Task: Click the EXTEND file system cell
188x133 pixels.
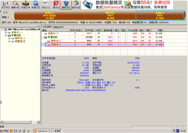Action: [x=89, y=37]
